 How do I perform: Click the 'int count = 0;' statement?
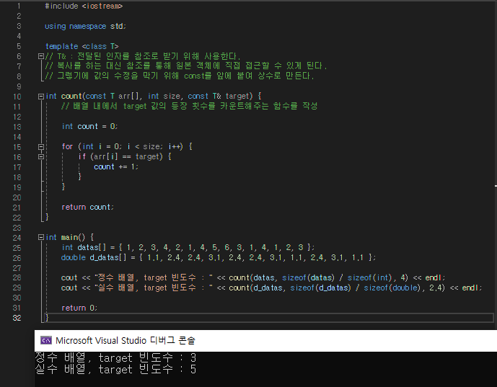tap(89, 126)
